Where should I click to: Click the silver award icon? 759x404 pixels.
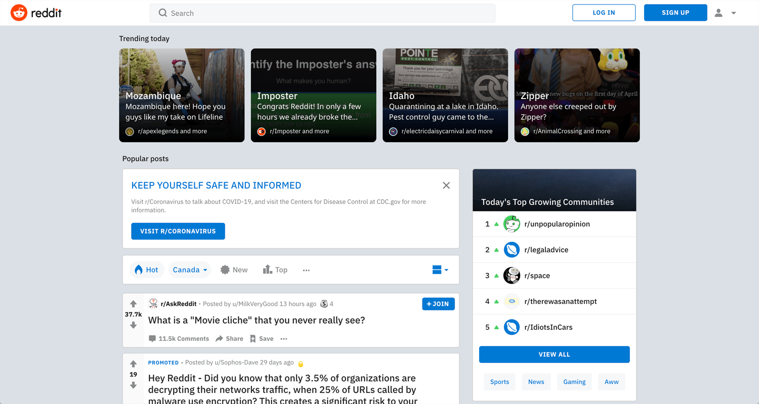pyautogui.click(x=324, y=304)
